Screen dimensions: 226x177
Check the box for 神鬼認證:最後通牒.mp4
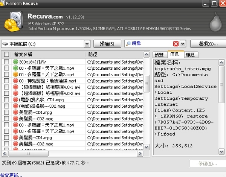point(6,81)
